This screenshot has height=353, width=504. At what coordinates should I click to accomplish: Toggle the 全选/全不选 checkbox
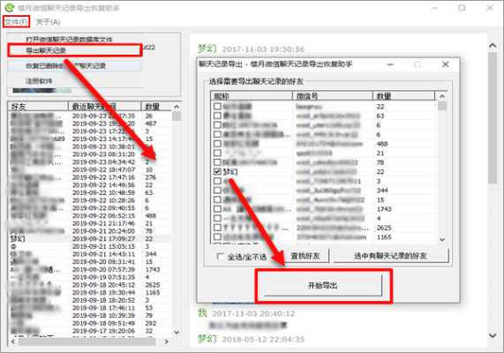tap(221, 257)
